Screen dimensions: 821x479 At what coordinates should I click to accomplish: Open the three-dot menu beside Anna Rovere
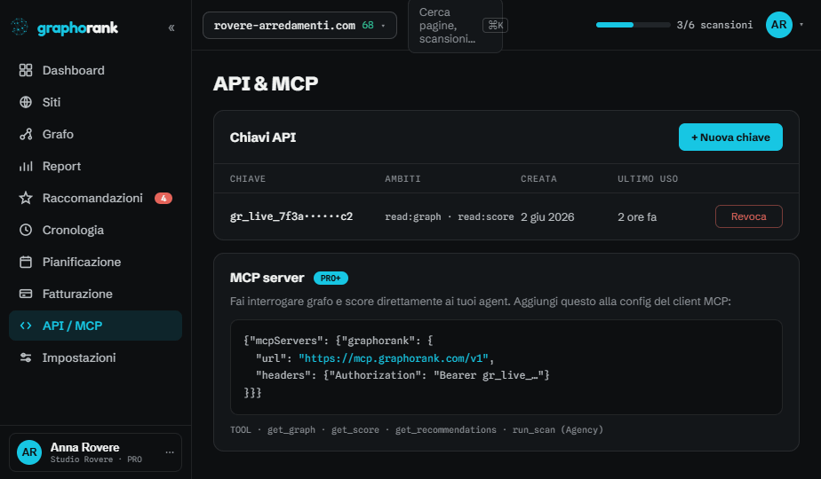(x=170, y=452)
